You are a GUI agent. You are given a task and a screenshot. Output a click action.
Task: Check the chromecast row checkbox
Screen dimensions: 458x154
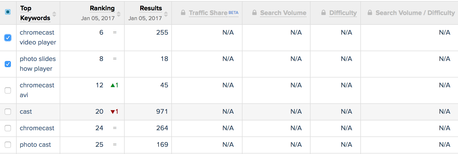pos(8,128)
